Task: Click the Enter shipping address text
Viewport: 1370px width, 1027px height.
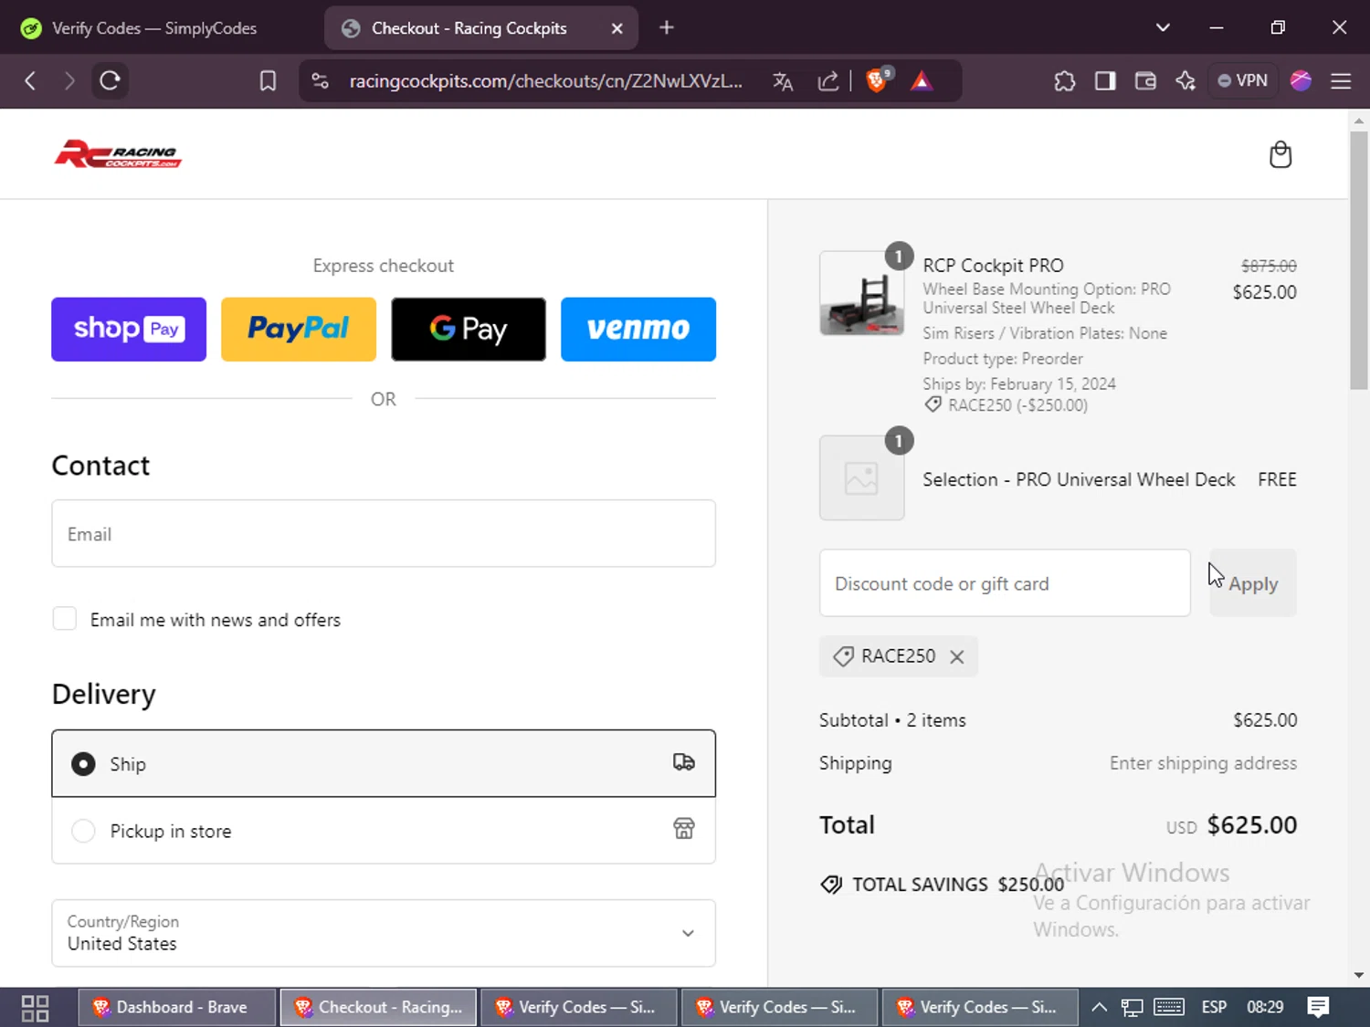Action: pyautogui.click(x=1203, y=763)
